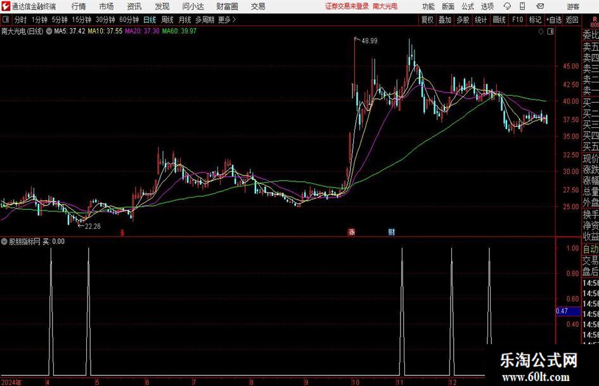
Task: Open the 版面 menu
Action: [x=448, y=6]
